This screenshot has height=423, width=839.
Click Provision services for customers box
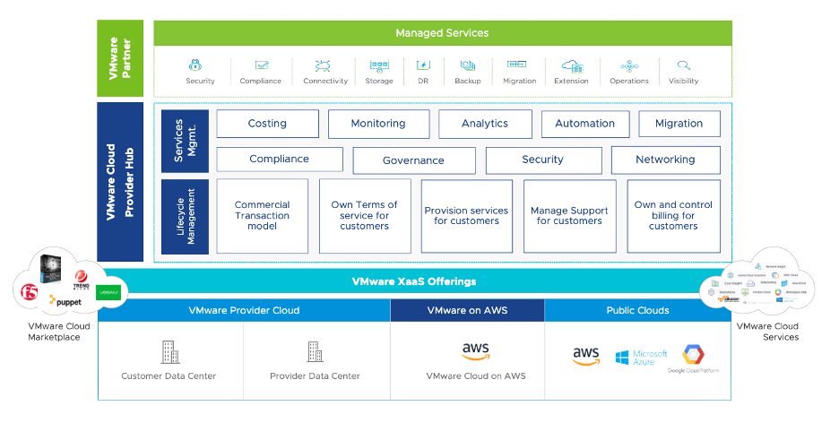[x=467, y=216]
